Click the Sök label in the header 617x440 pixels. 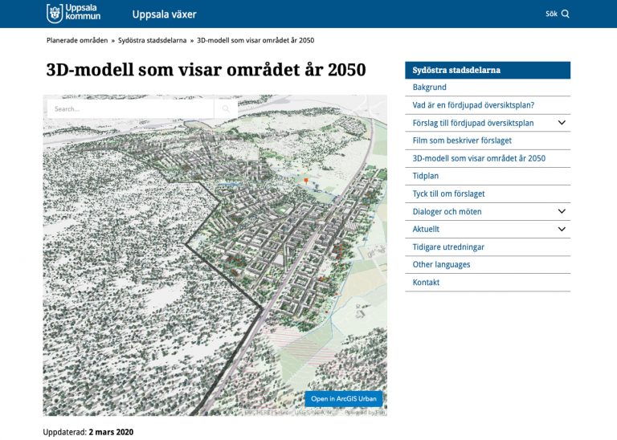click(551, 14)
